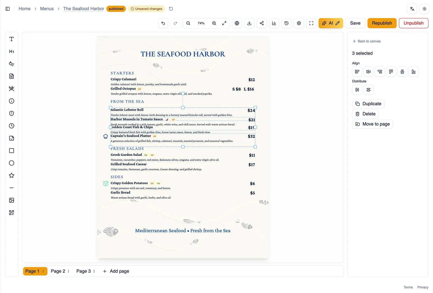Open the translate language icon

point(412,9)
